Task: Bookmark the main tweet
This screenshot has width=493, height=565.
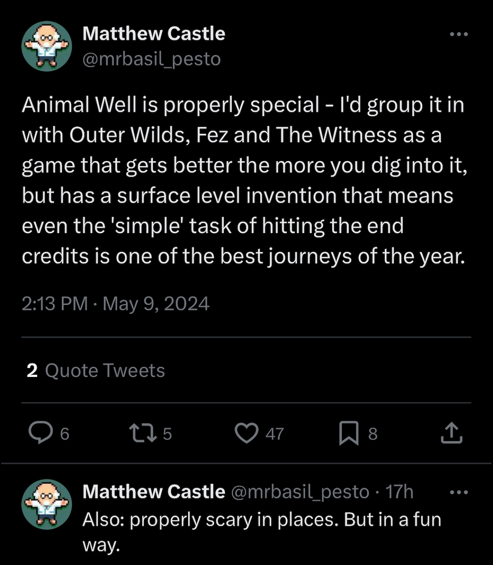Action: pos(349,433)
